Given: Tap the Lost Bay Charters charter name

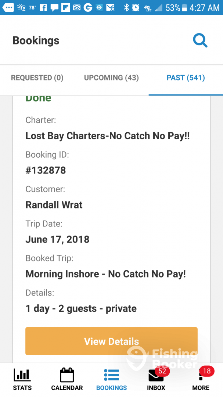Looking at the screenshot, I should 108,136.
